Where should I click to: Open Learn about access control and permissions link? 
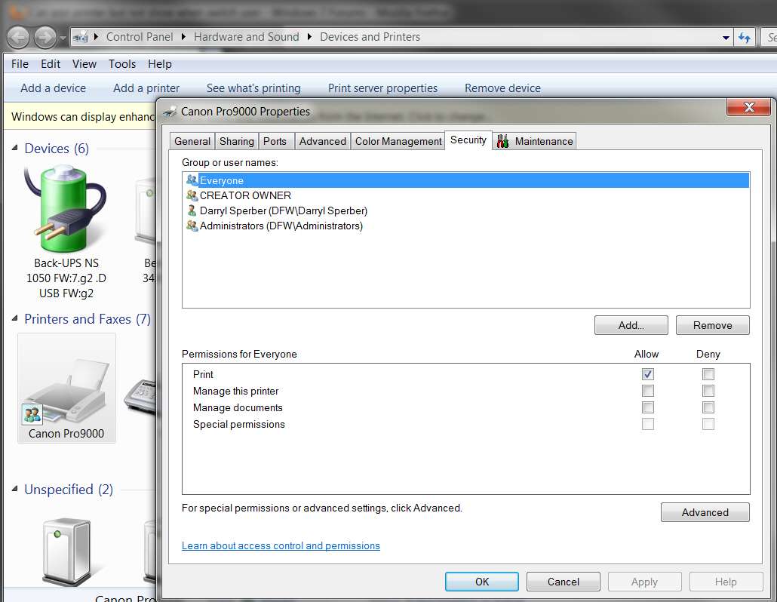281,545
